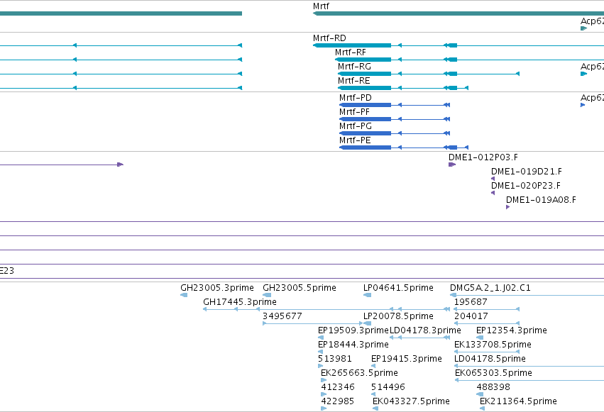Image resolution: width=604 pixels, height=412 pixels.
Task: Click the Mrtf-PF protein label
Action: (354, 112)
